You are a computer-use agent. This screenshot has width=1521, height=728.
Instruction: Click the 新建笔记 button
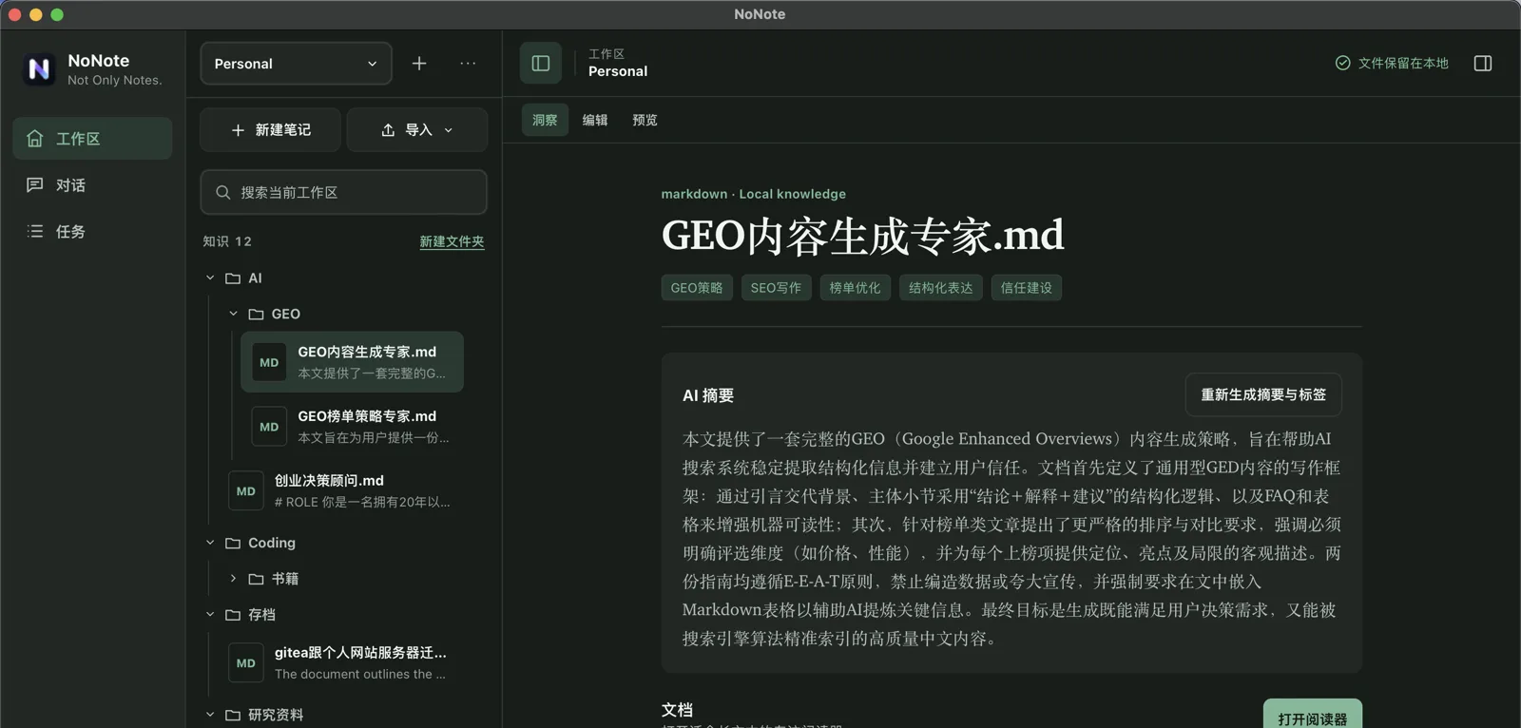pos(270,130)
